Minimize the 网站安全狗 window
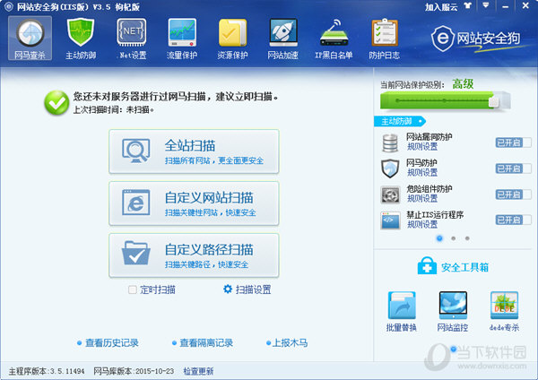This screenshot has width=538, height=380. [x=506, y=6]
